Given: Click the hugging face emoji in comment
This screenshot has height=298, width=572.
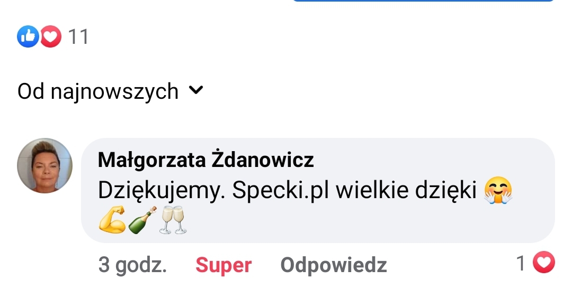Looking at the screenshot, I should coord(498,190).
